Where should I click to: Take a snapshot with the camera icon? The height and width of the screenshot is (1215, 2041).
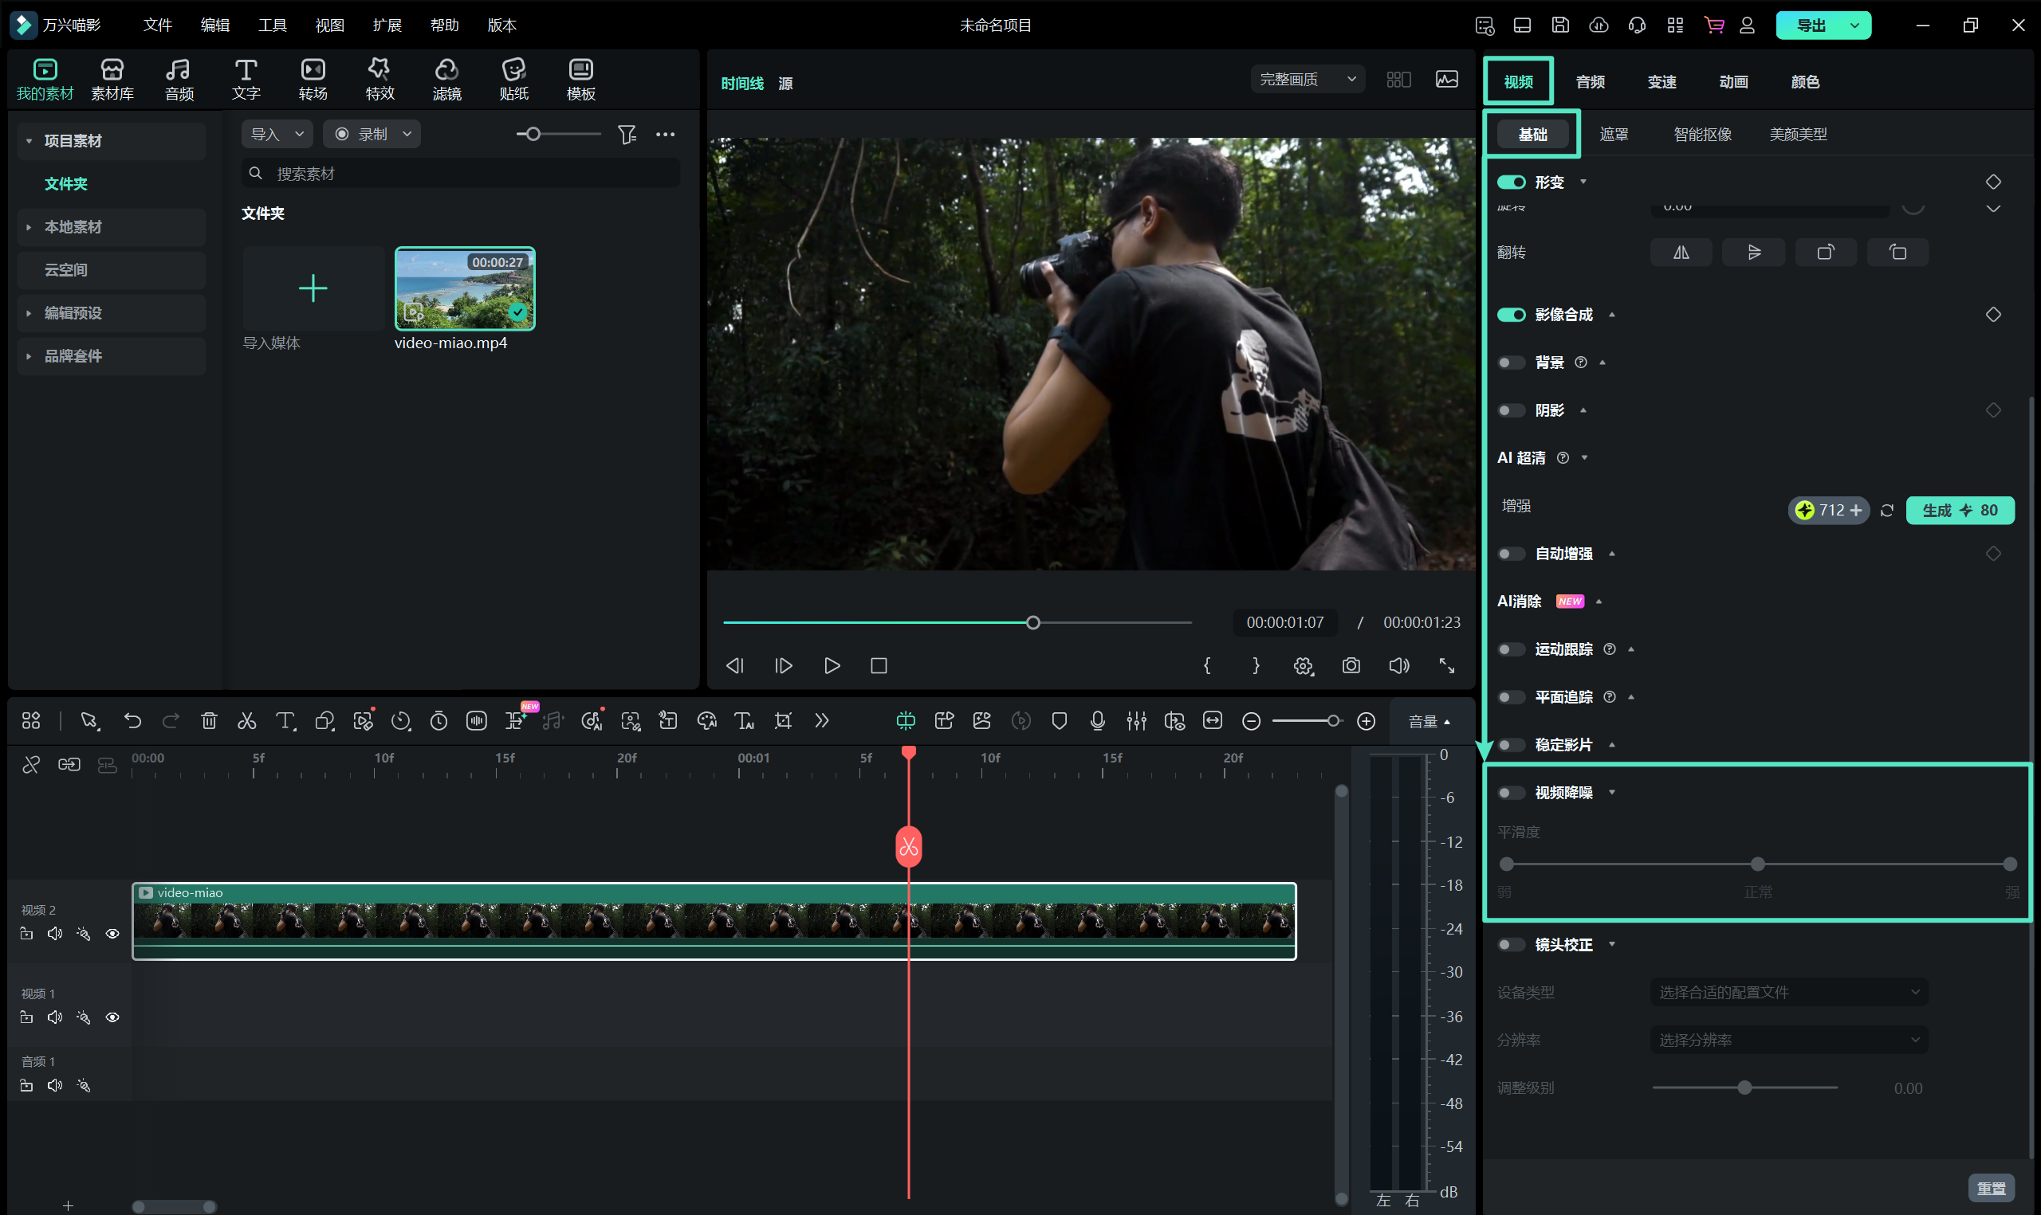click(1351, 665)
